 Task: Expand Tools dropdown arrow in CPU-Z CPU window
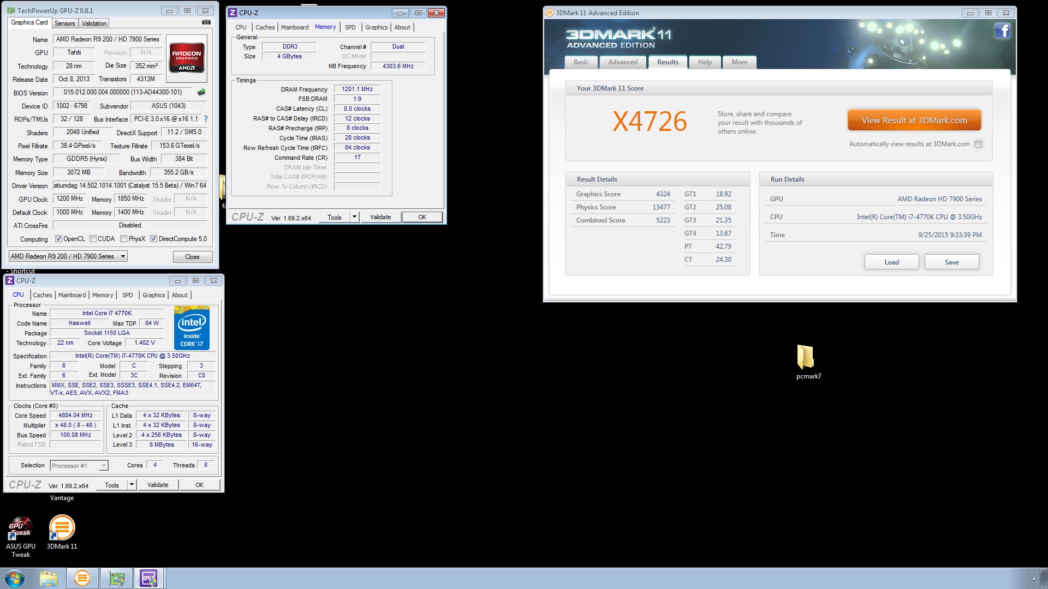pyautogui.click(x=132, y=485)
